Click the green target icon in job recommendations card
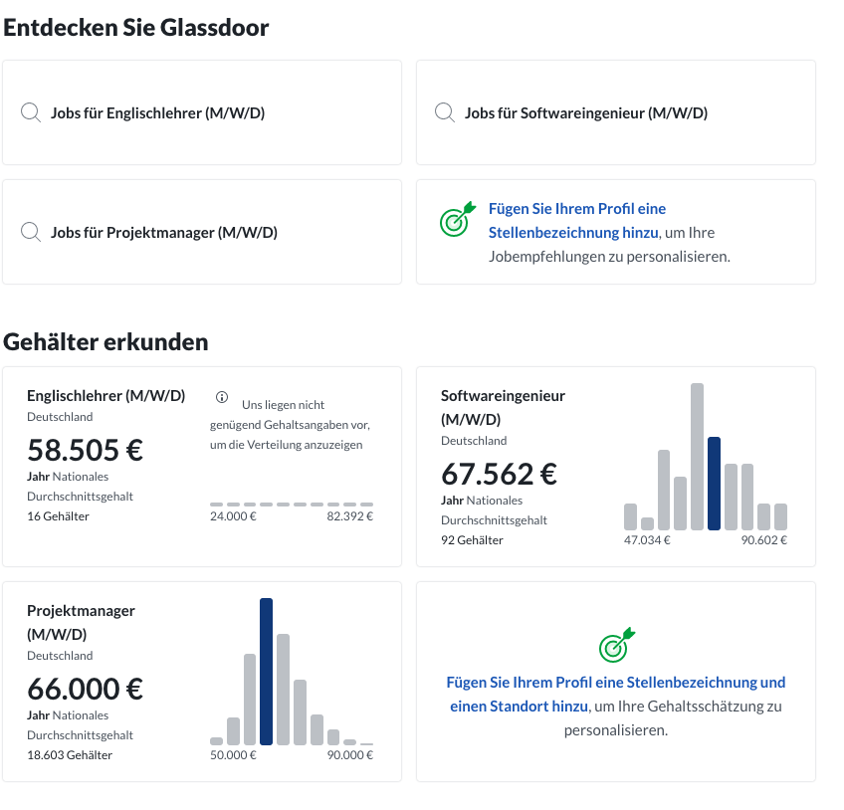Screen dimensions: 844x810 458,219
